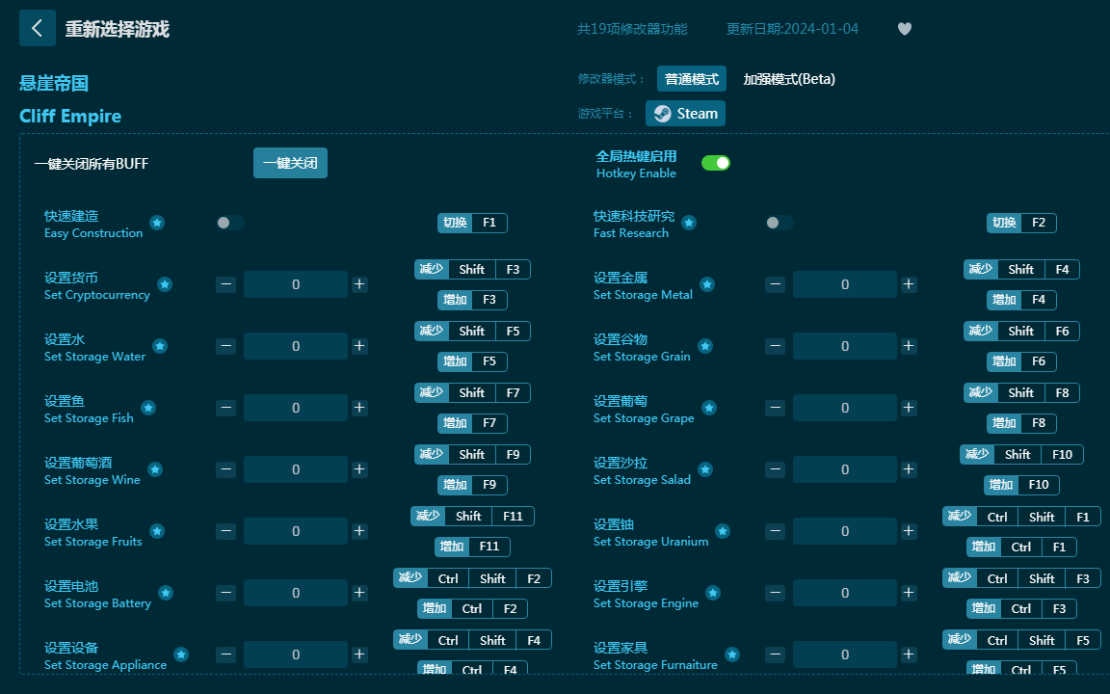Decrease Set Storage Metal value with minus
1110x694 pixels.
click(776, 284)
